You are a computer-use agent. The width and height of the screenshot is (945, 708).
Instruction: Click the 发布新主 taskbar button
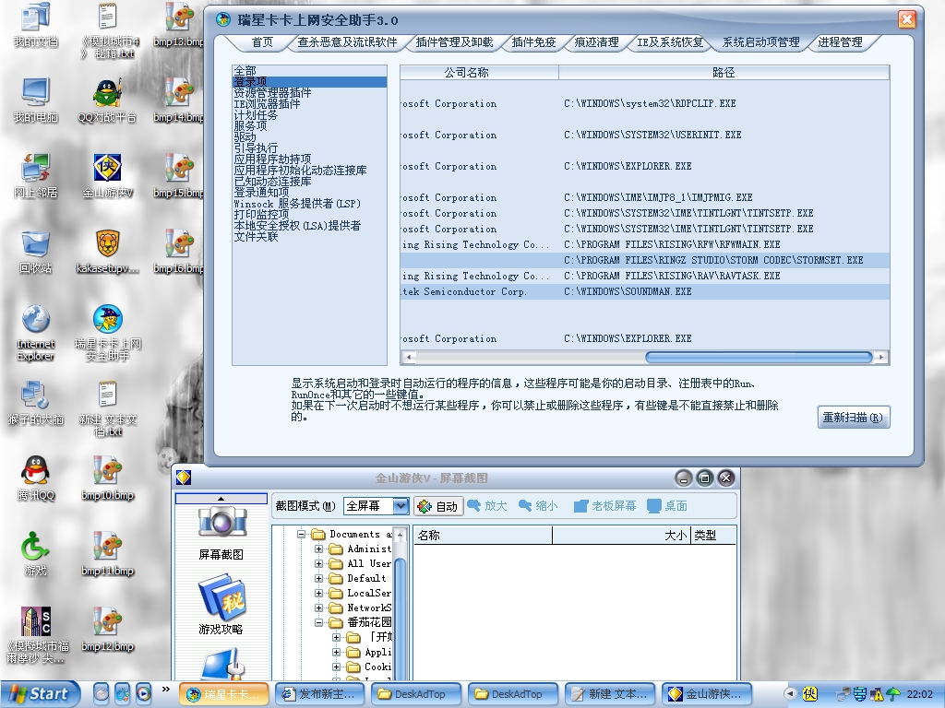pyautogui.click(x=321, y=694)
